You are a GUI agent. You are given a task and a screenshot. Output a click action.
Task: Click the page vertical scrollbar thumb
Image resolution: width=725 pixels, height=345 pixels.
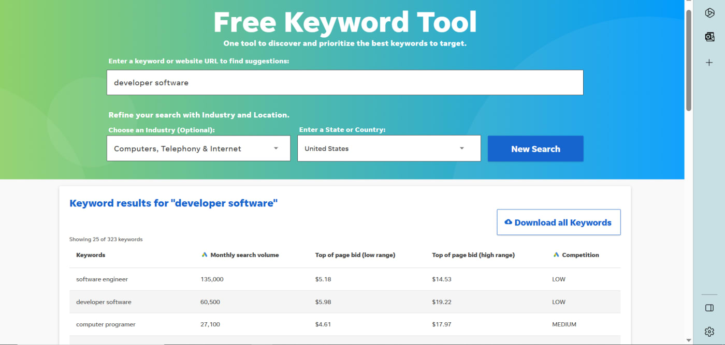[x=689, y=59]
